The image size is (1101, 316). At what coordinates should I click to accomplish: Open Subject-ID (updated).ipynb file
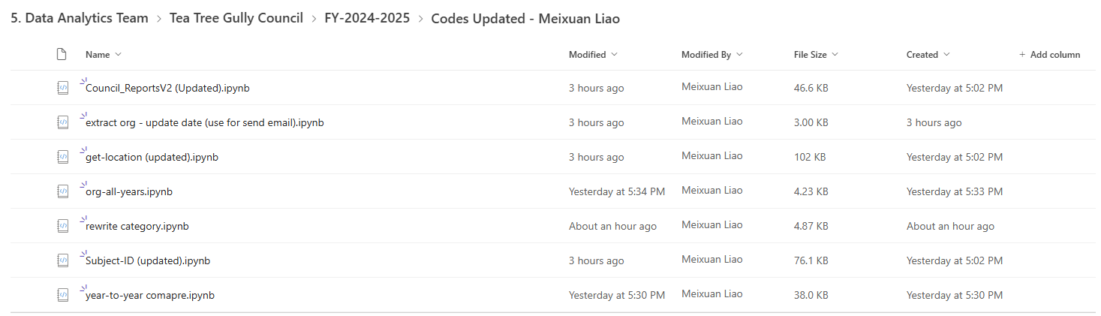(148, 260)
